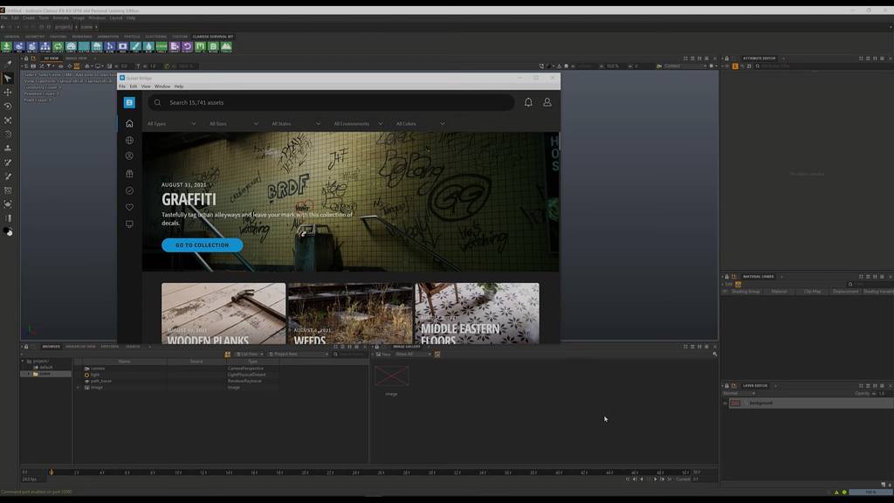Open the user account icon in Bridge

547,102
